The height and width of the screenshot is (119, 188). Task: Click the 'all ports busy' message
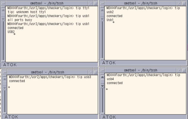click(20, 20)
